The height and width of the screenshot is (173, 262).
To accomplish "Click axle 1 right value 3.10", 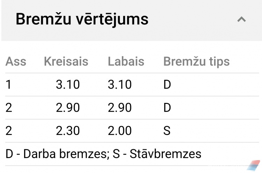I will (119, 84).
